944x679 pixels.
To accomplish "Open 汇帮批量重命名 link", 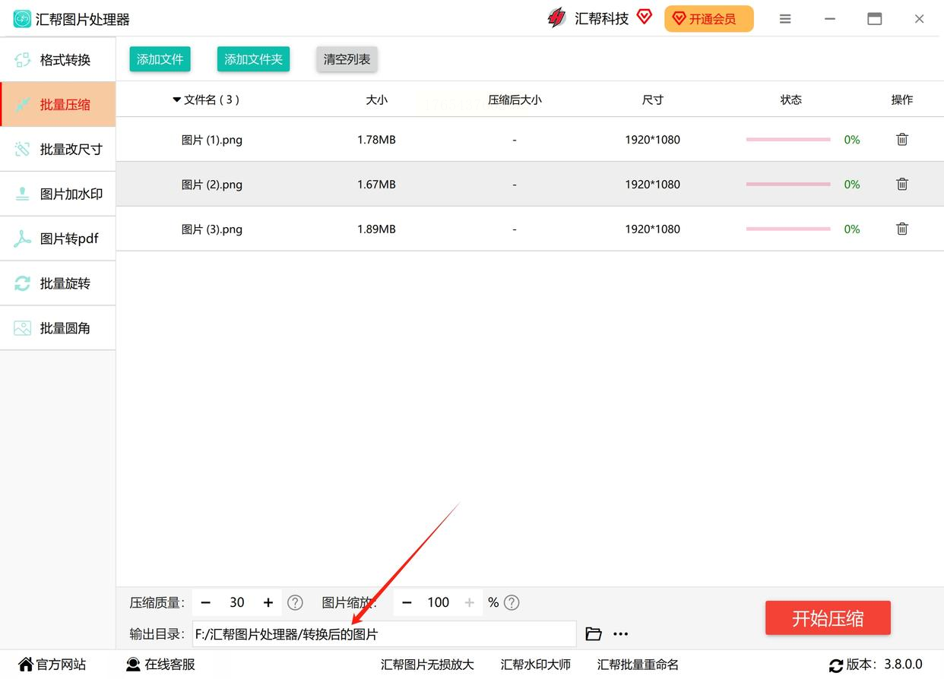I will (638, 665).
